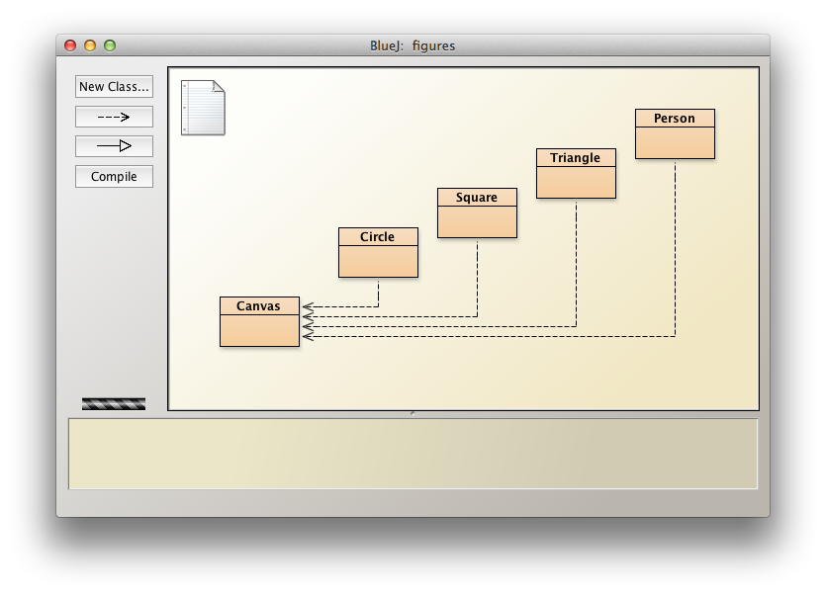Zoom the window with the green button

110,45
